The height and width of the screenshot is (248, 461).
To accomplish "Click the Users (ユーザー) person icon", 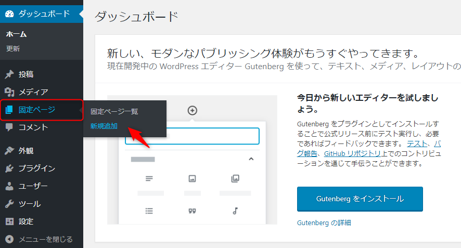I will pyautogui.click(x=9, y=186).
